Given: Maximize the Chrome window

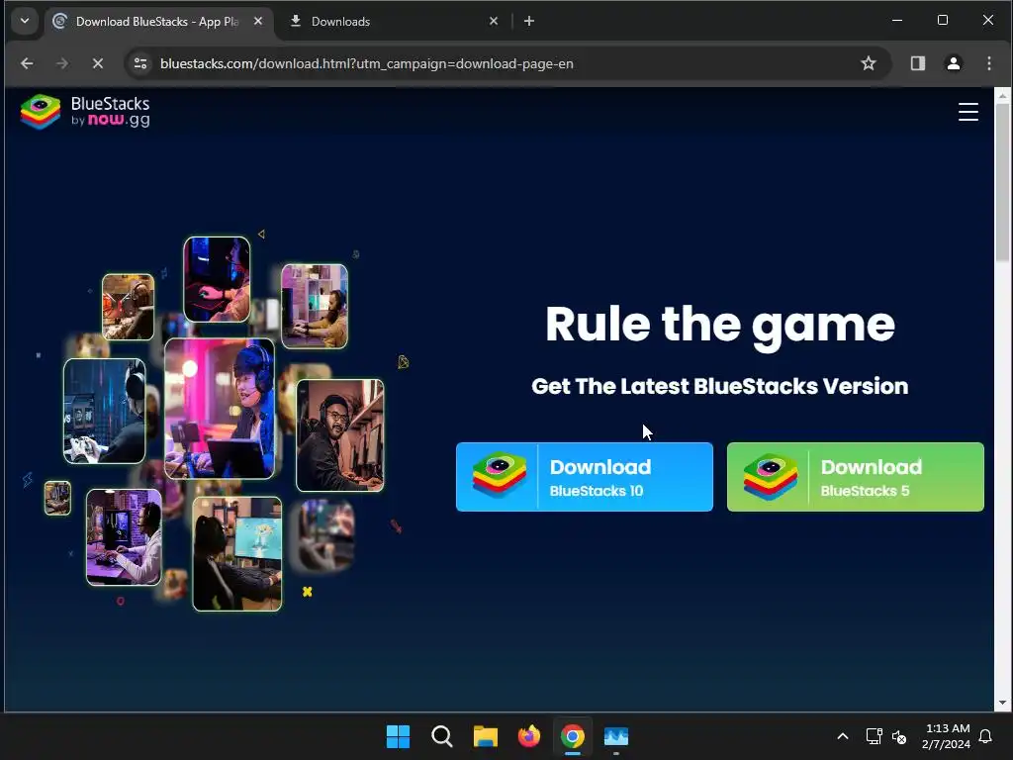Looking at the screenshot, I should [943, 20].
